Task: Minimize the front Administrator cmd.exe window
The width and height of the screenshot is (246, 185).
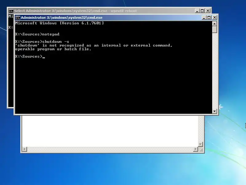Action: pyautogui.click(x=204, y=18)
